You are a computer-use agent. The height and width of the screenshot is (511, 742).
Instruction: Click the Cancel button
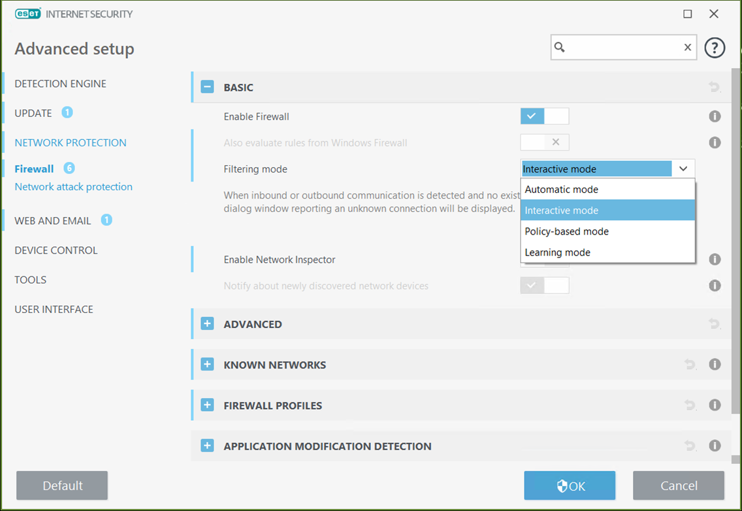point(679,486)
